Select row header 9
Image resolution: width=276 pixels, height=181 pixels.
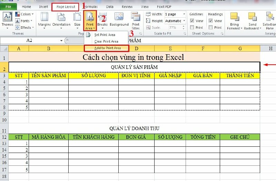[x=4, y=114]
